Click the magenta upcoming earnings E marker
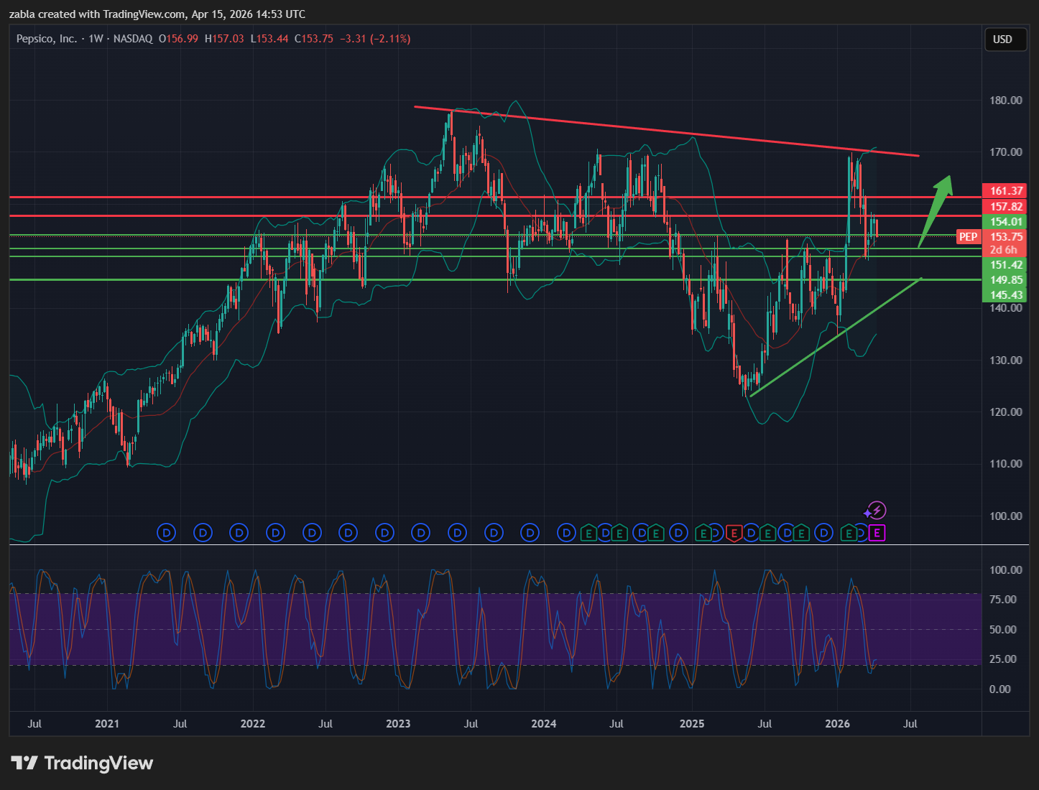The width and height of the screenshot is (1039, 790). tap(877, 533)
